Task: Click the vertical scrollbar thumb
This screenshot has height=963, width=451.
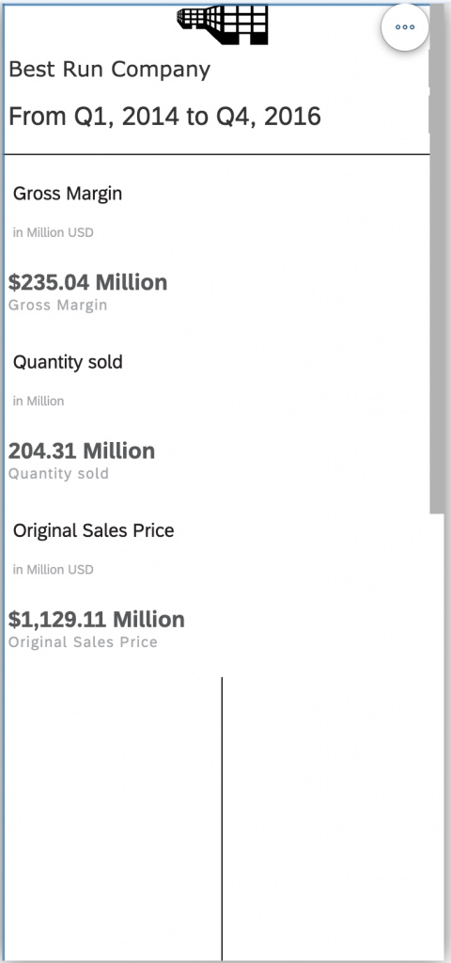Action: click(x=436, y=260)
